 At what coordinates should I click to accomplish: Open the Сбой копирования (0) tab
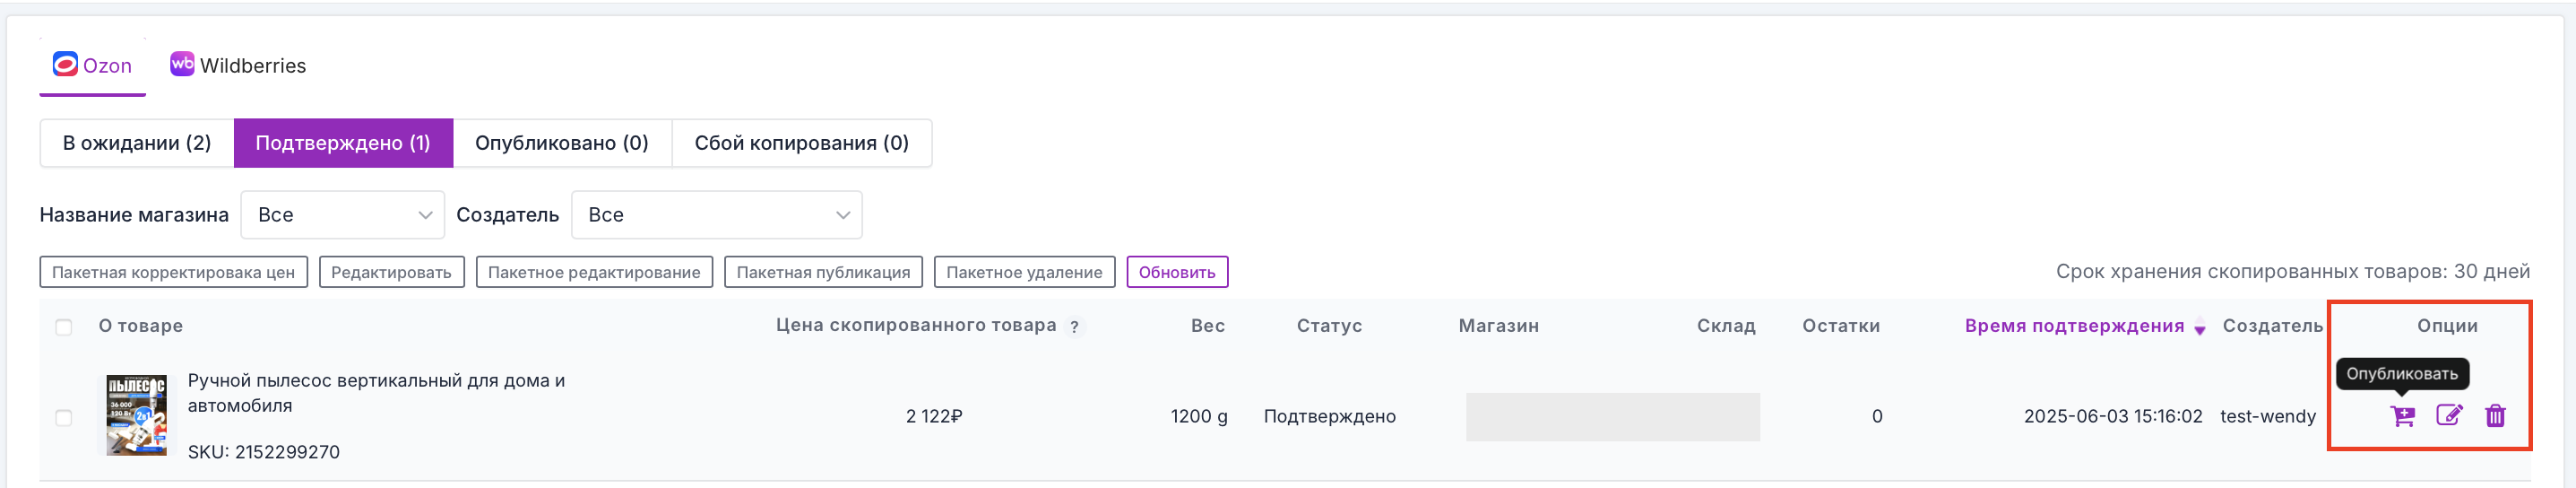pos(802,143)
